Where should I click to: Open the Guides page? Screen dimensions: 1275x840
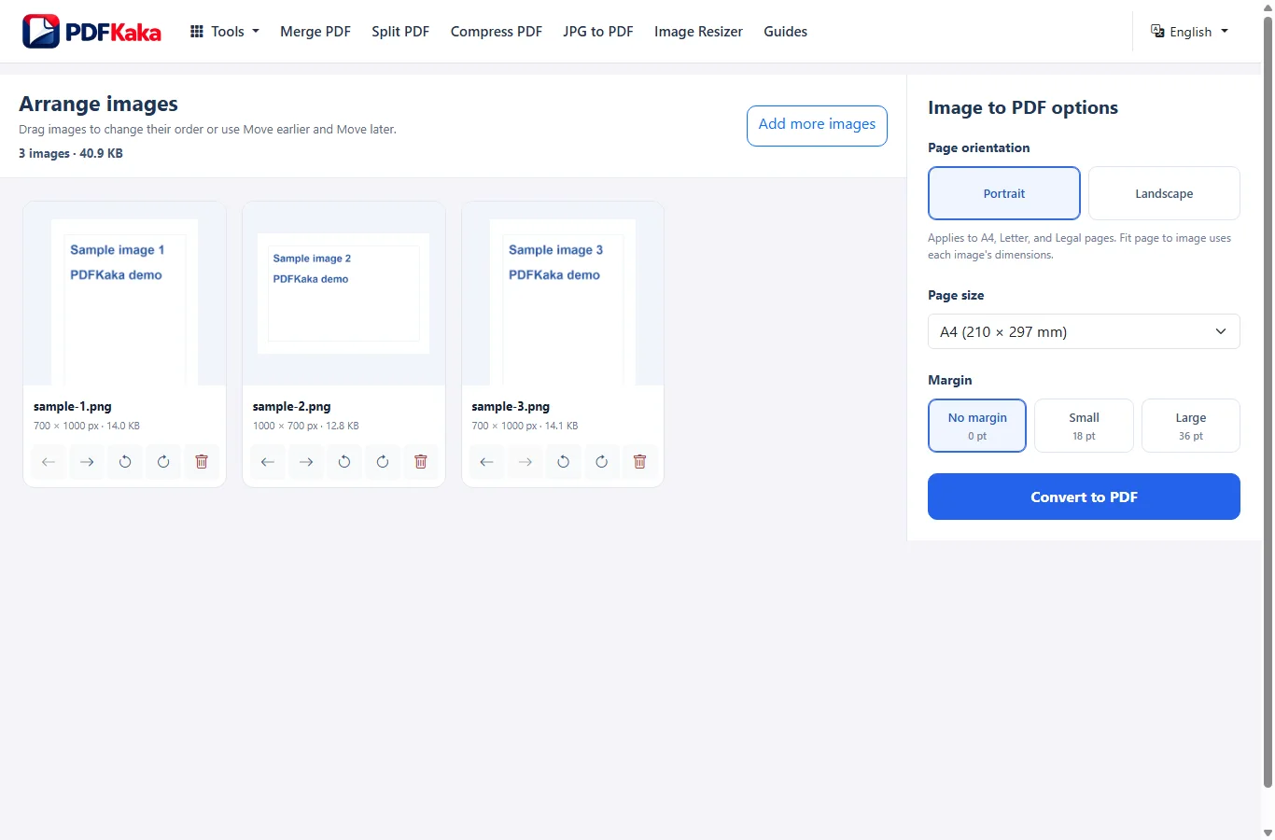tap(786, 32)
